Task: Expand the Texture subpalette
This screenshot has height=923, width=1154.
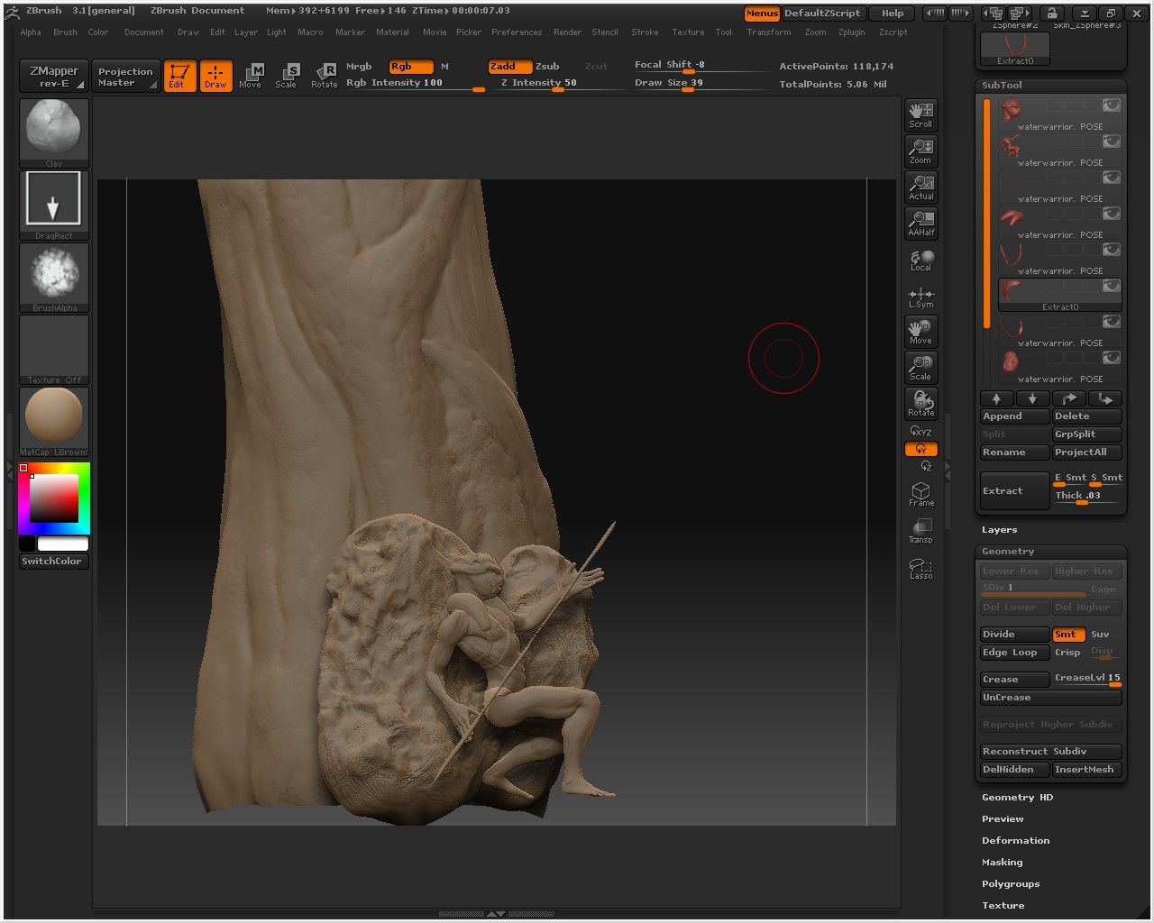Action: 1003,906
